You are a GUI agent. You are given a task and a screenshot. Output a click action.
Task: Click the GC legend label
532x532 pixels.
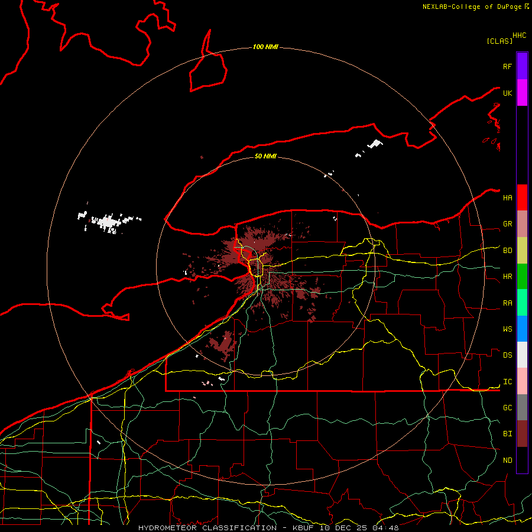point(507,408)
